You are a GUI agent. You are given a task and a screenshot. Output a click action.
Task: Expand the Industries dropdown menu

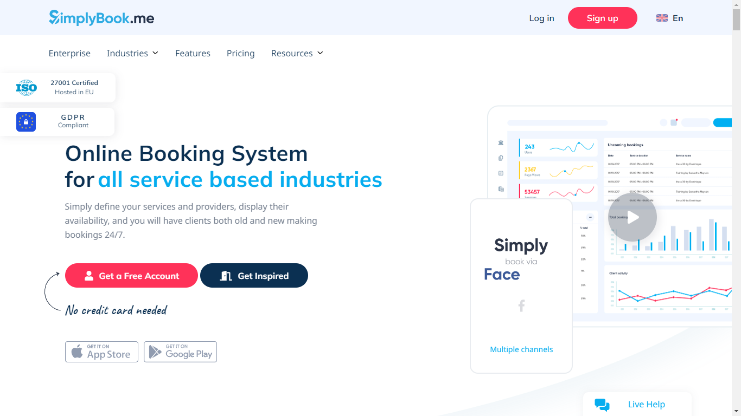tap(132, 53)
